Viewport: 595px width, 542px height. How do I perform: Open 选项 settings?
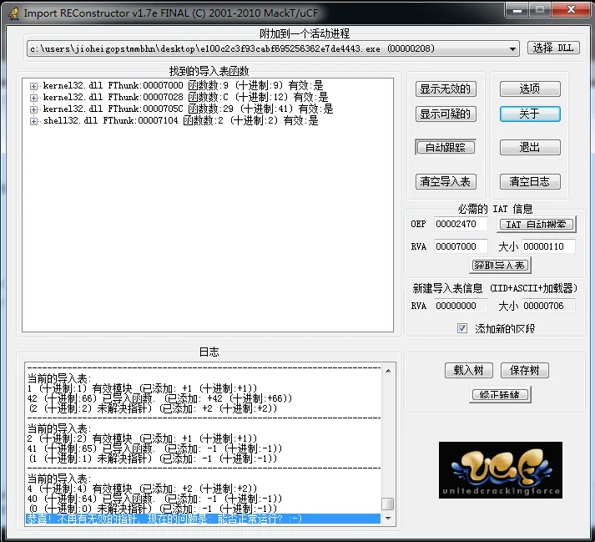(529, 89)
